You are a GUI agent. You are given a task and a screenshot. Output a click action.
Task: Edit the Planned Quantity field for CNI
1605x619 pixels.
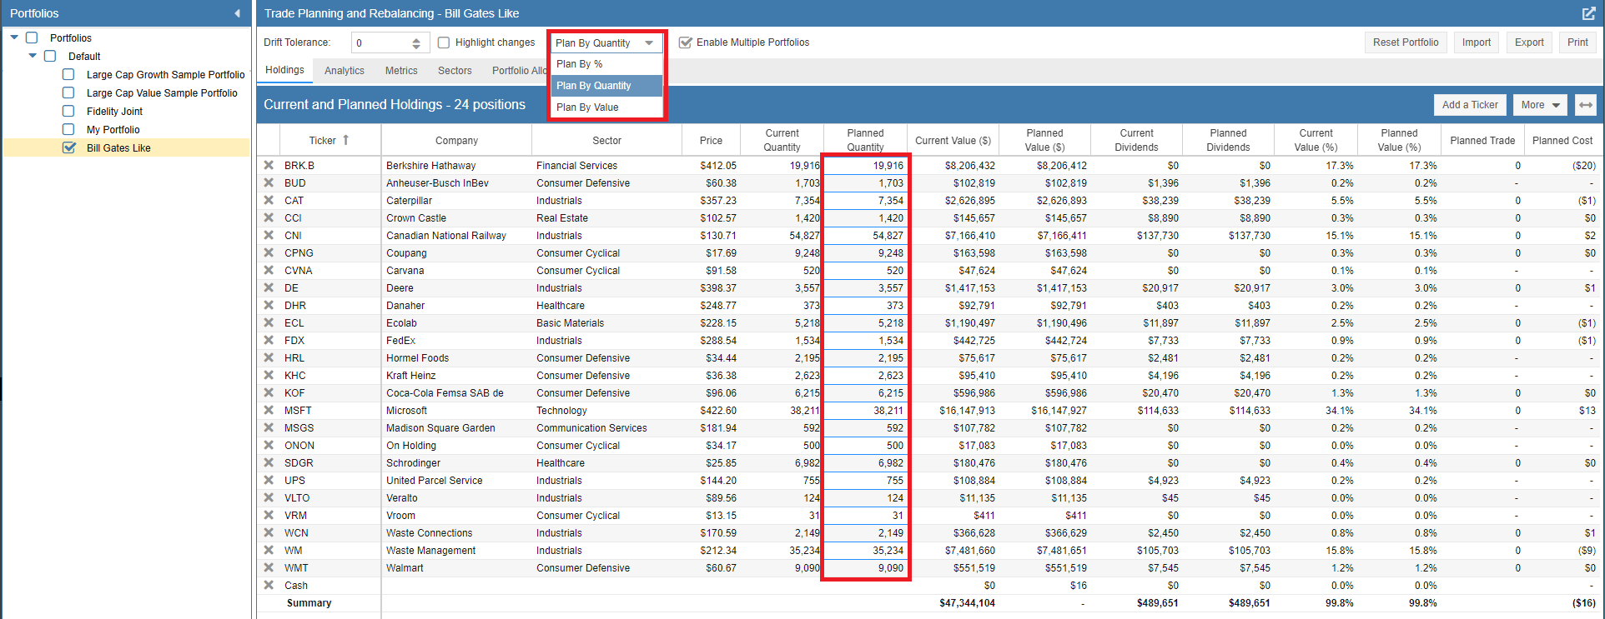pos(865,236)
